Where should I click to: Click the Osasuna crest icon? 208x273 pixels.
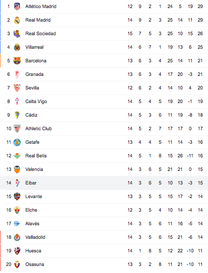17,264
